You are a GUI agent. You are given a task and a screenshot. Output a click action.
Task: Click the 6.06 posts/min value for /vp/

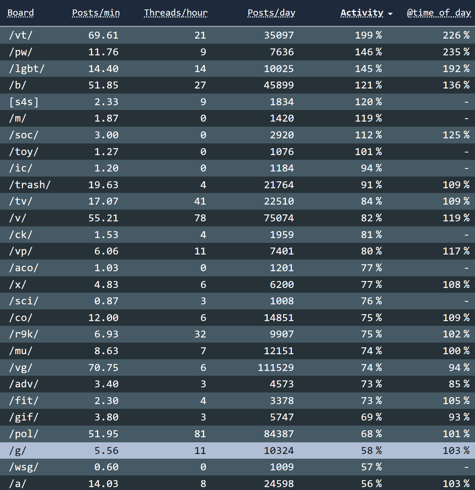coord(106,251)
